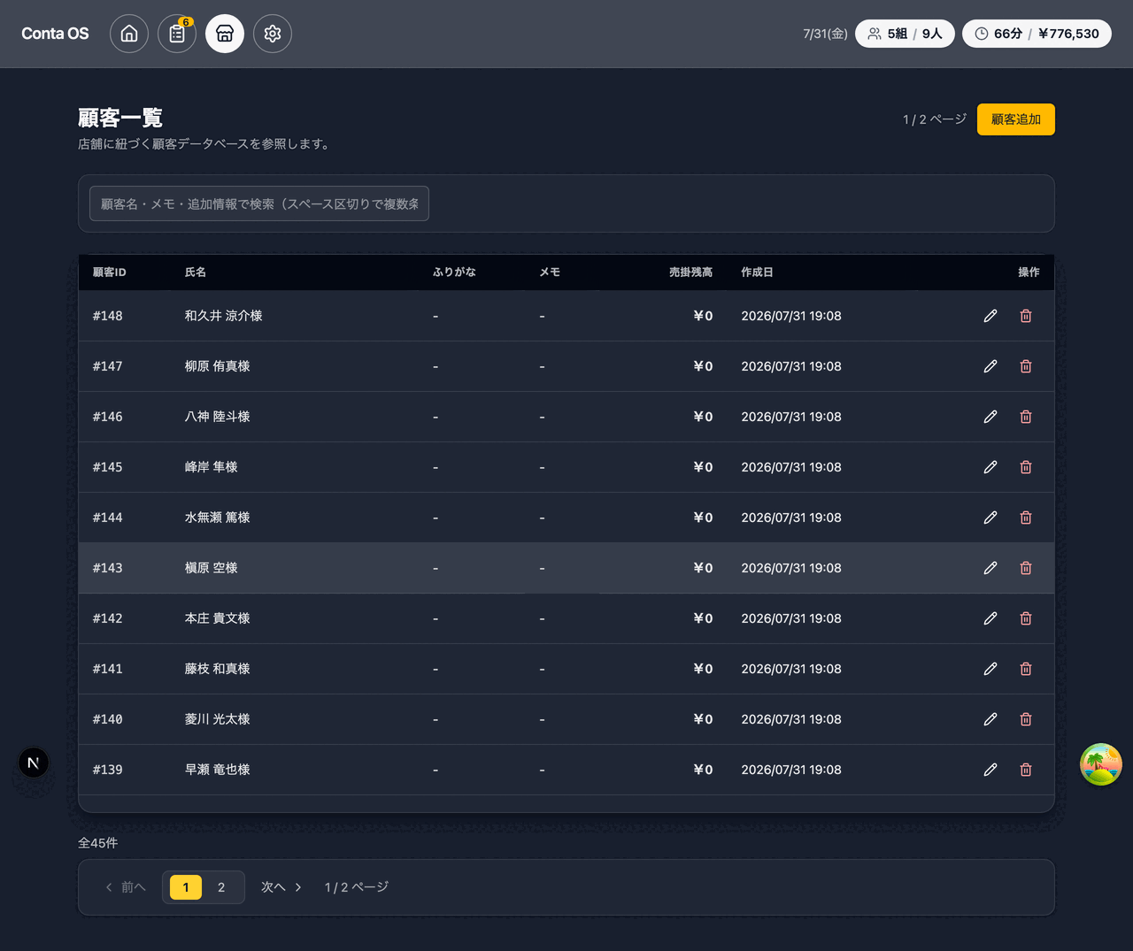Screen dimensions: 1133x951
Task: Click trash icon for row #139
Action: pos(1026,770)
